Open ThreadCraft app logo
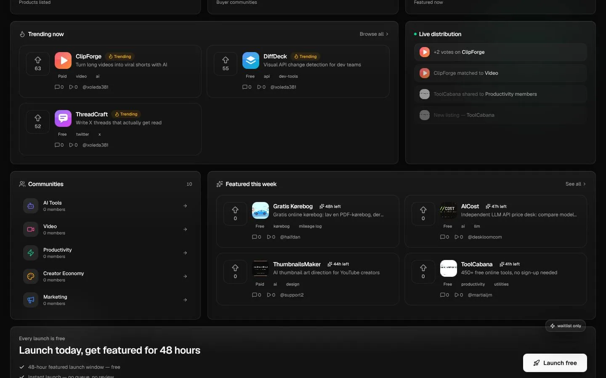The height and width of the screenshot is (378, 606). (x=63, y=118)
